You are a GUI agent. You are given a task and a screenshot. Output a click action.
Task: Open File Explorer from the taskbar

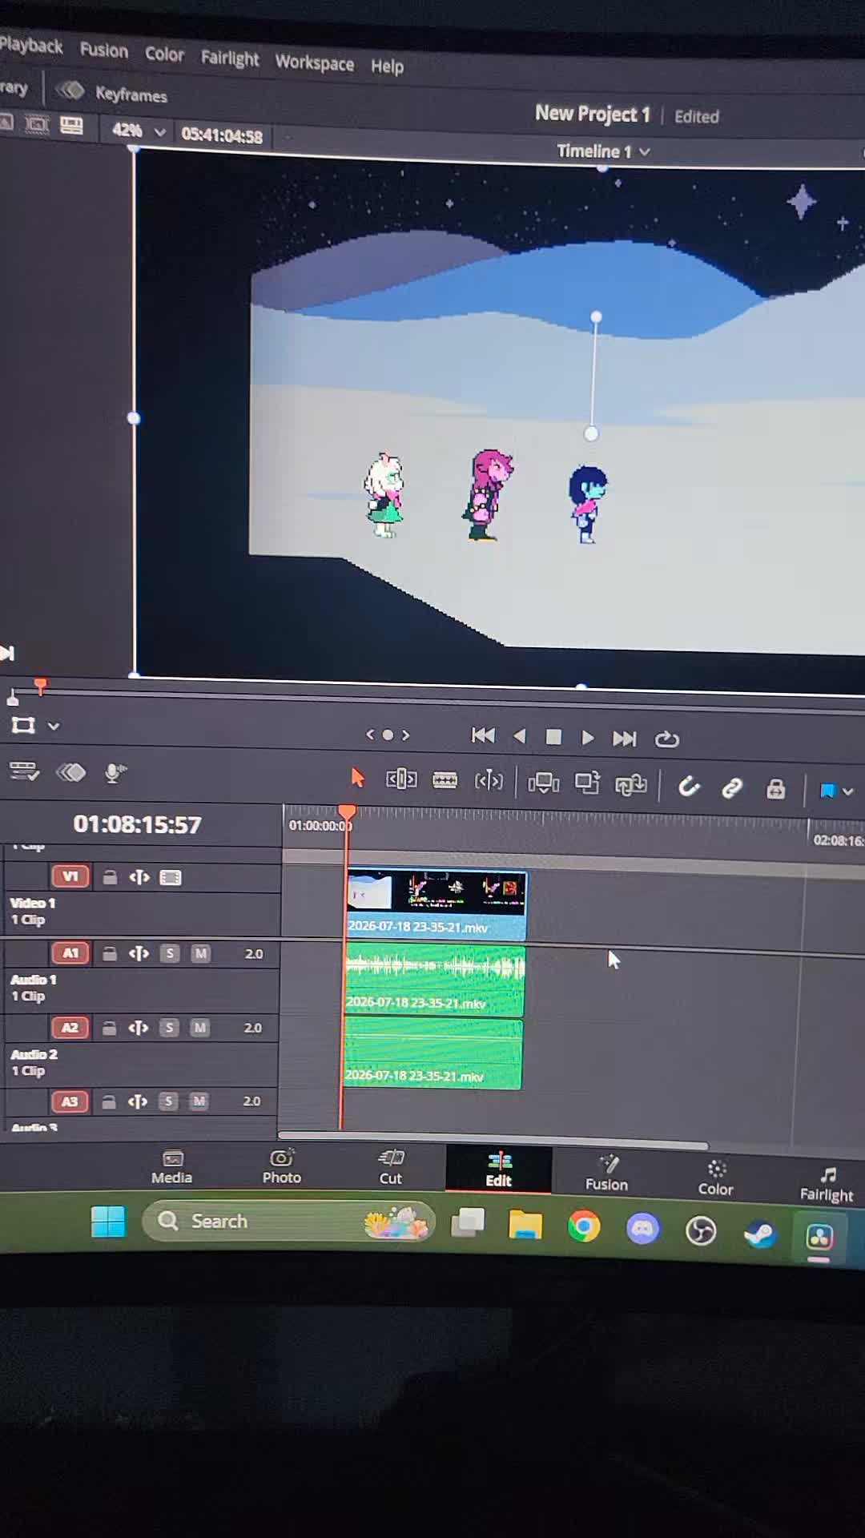pos(525,1225)
